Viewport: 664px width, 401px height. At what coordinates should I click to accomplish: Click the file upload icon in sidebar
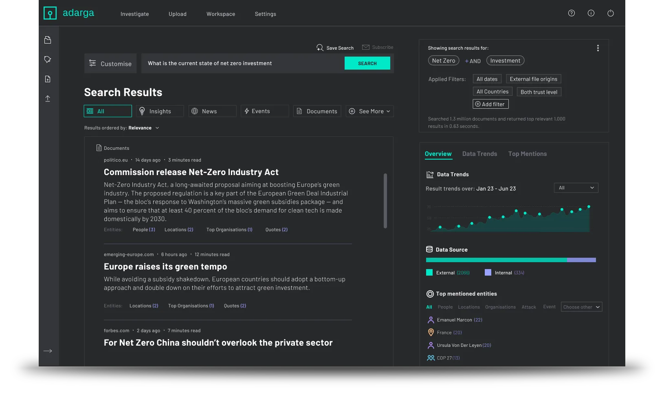pos(48,79)
